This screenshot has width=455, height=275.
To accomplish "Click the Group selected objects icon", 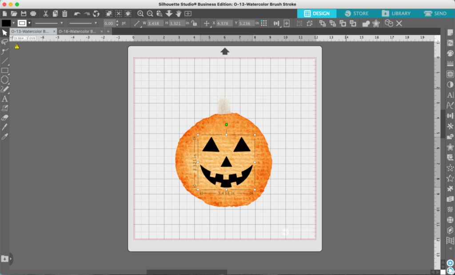I will point(299,24).
